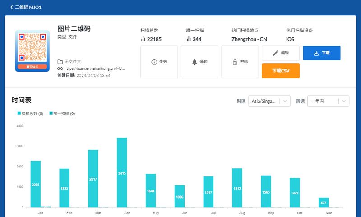Click the folder icon beside 无文件夹

click(x=60, y=62)
